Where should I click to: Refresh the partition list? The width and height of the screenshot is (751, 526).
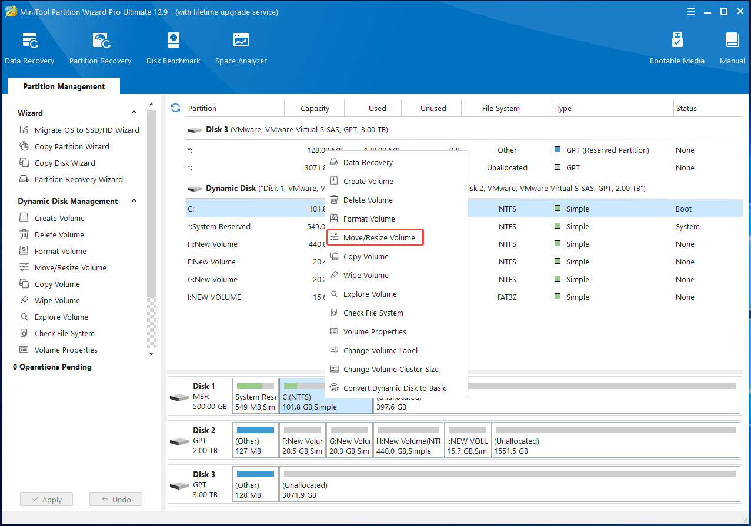[x=175, y=108]
